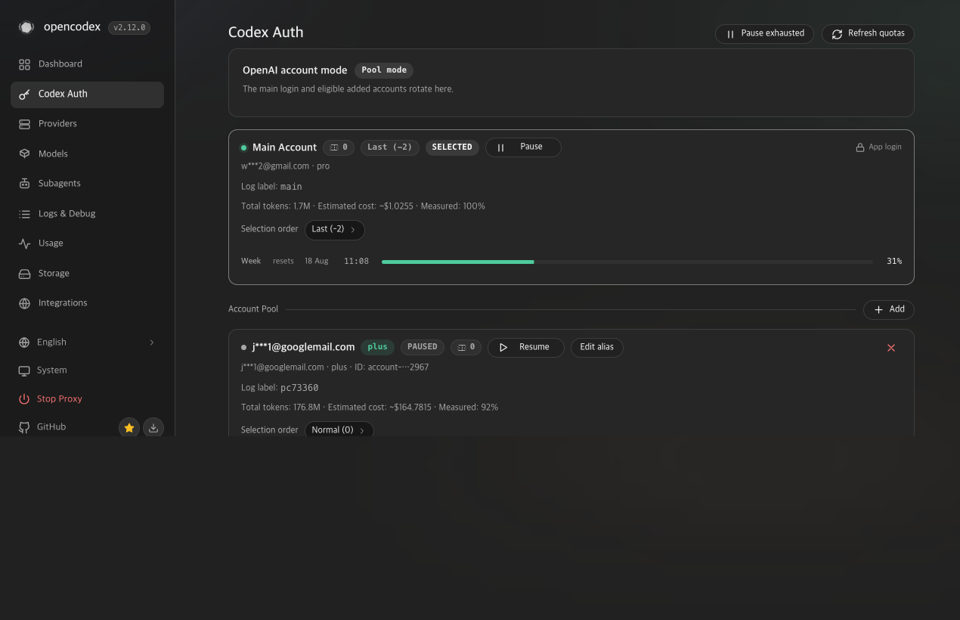
Task: Click Pause exhausted button
Action: pyautogui.click(x=764, y=33)
